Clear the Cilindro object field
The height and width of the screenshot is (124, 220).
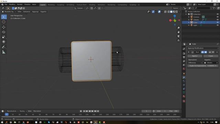click(217, 63)
